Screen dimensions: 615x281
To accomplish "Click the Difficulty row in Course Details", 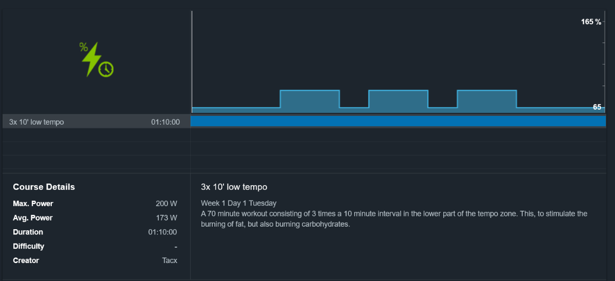I will (x=95, y=247).
